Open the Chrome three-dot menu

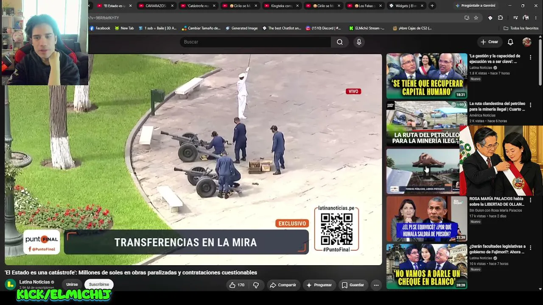536,18
